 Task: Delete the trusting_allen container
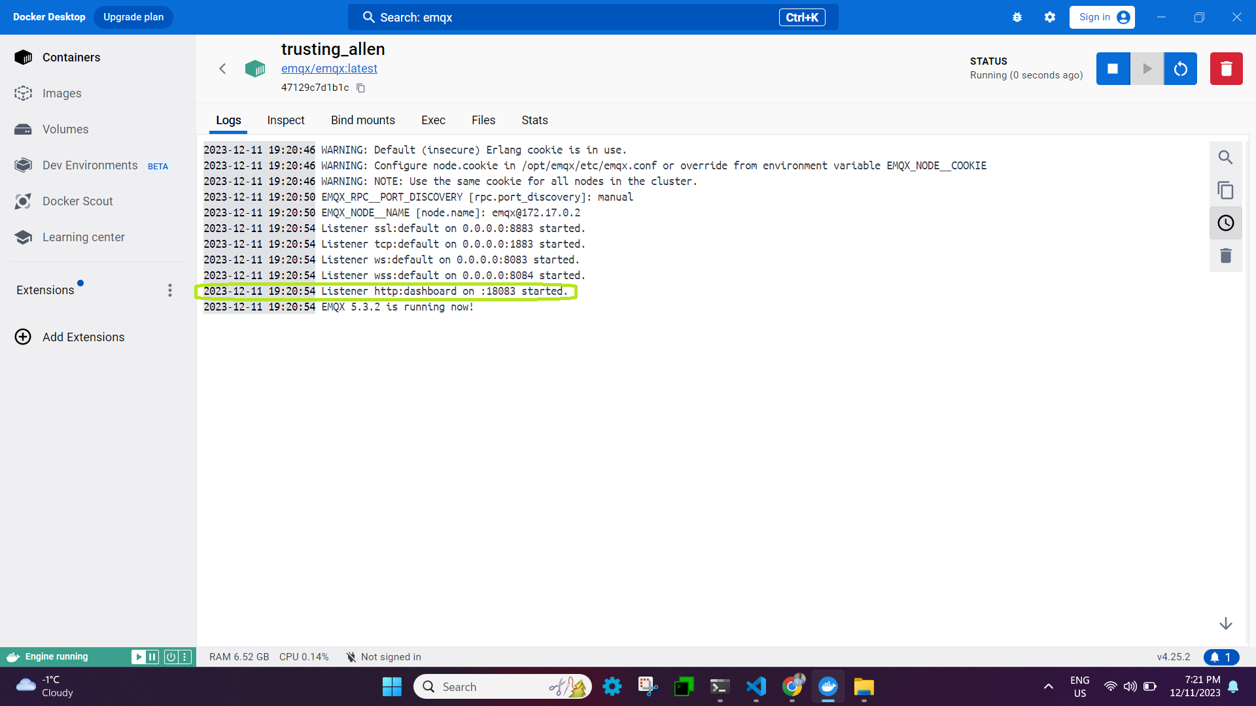(x=1227, y=69)
